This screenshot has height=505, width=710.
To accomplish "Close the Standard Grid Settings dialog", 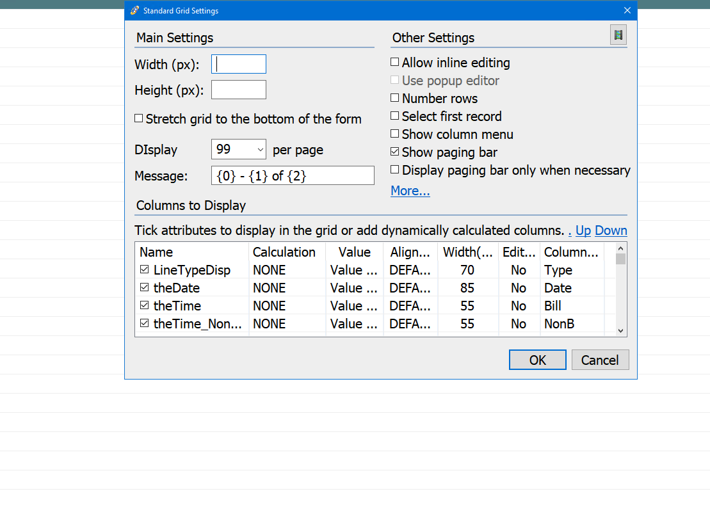I will [627, 10].
